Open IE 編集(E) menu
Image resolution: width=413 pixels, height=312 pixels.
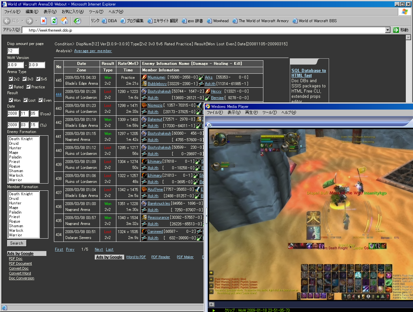[32, 12]
